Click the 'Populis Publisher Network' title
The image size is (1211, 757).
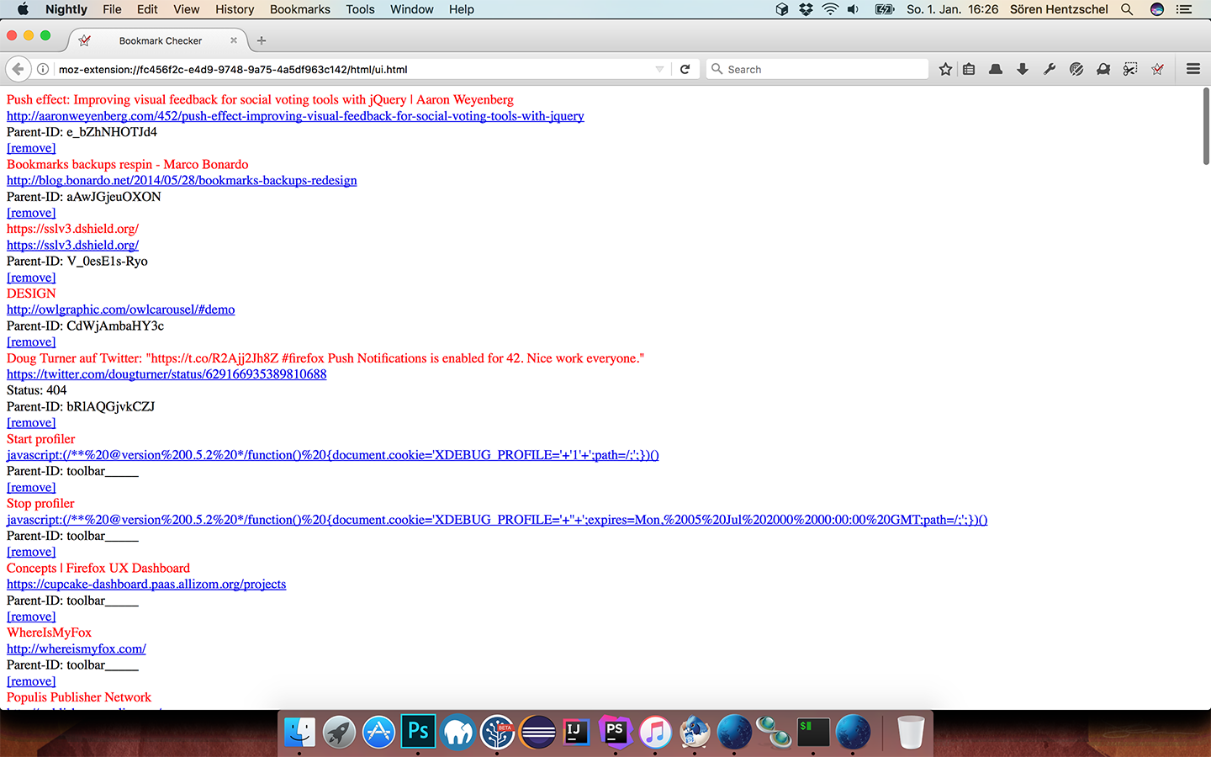(x=79, y=697)
